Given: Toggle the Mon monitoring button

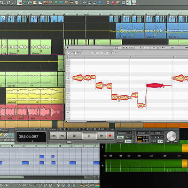Looking at the screenshot, I should click(120, 137).
